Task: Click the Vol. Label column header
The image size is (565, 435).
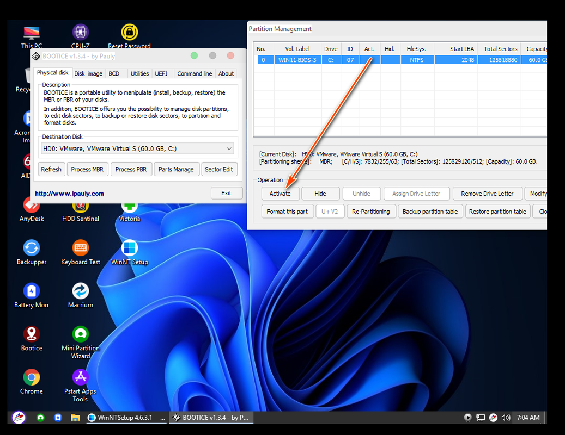Action: tap(297, 49)
